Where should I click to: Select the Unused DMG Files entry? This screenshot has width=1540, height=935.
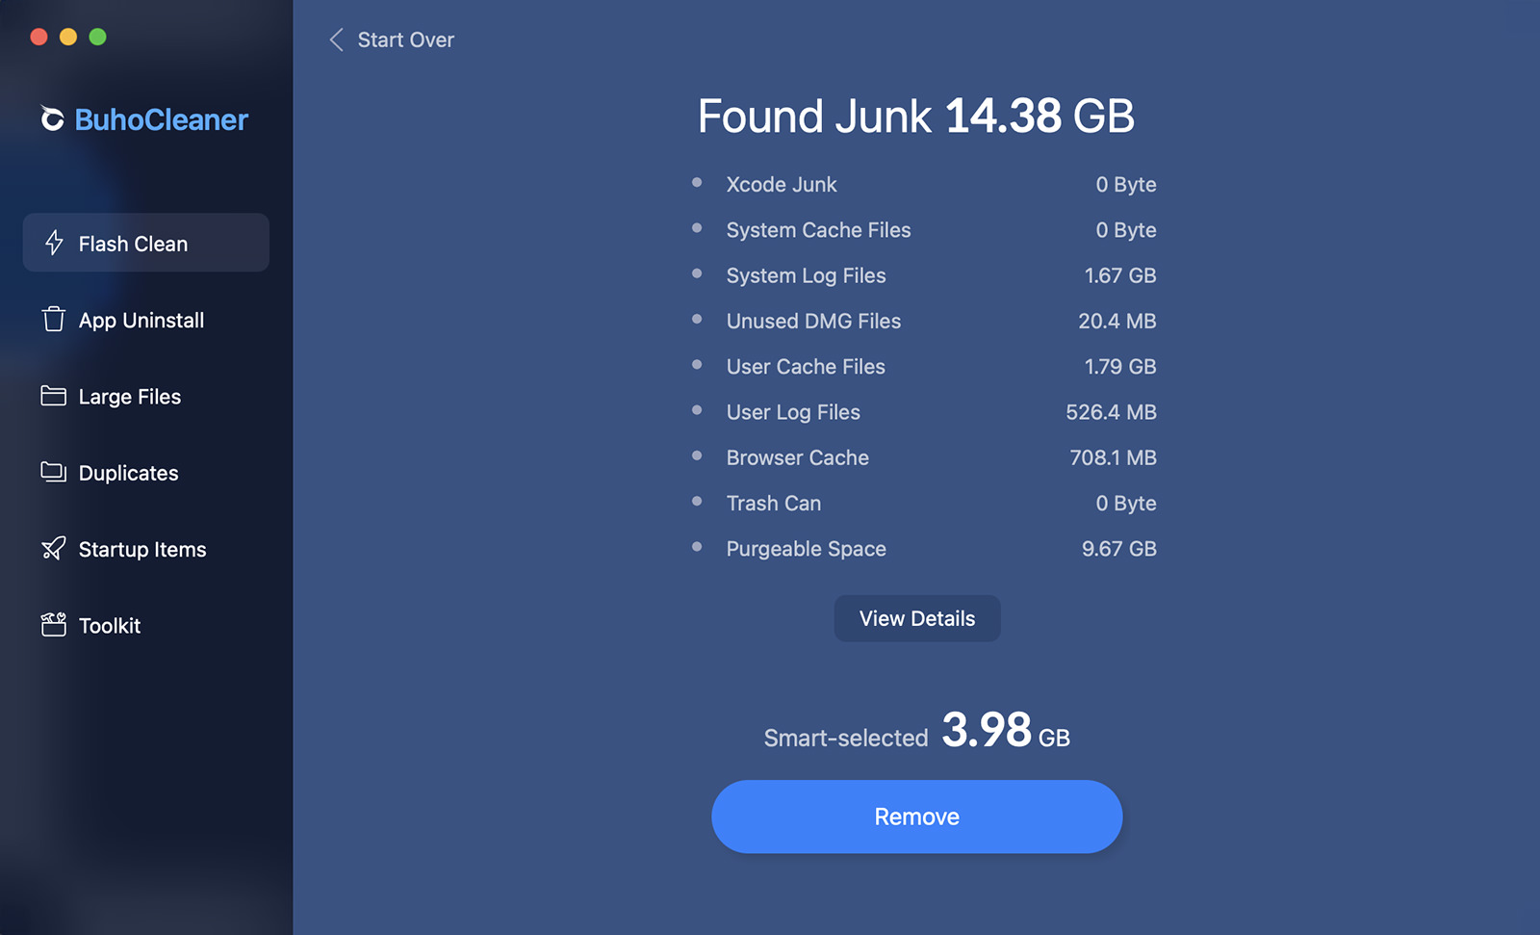pos(924,321)
